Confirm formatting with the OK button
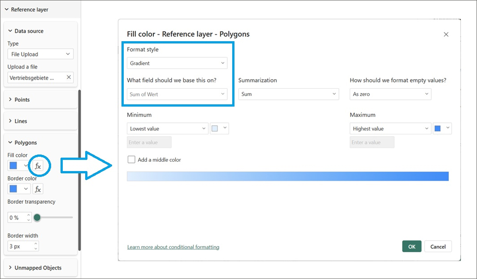Screen dimensions: 477x279 (411, 246)
